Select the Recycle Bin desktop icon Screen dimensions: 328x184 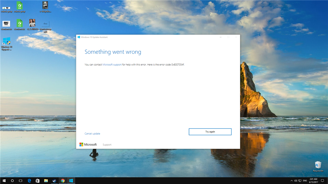point(318,166)
